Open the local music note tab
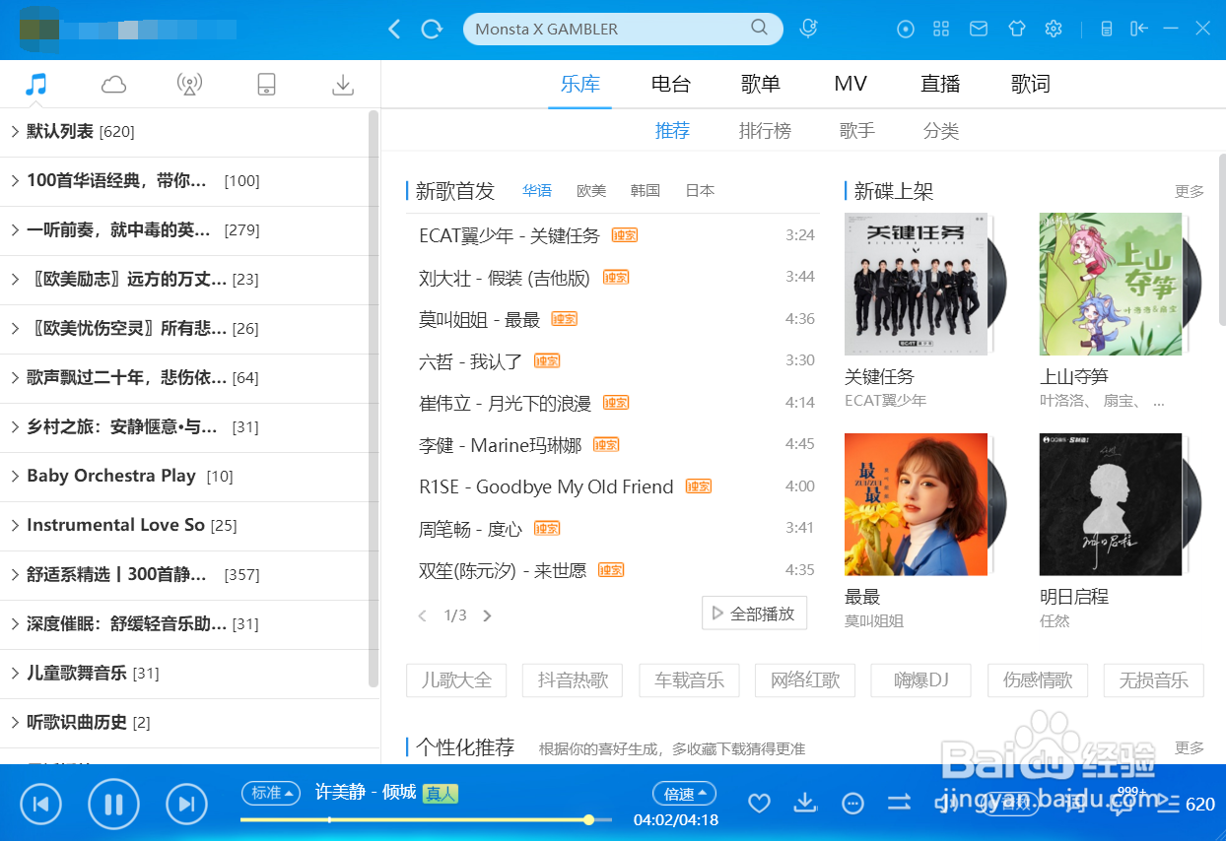Image resolution: width=1226 pixels, height=841 pixels. point(36,84)
